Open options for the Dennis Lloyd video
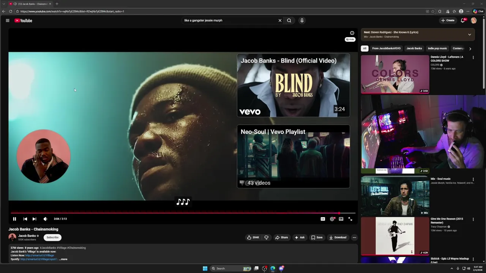 [x=473, y=58]
